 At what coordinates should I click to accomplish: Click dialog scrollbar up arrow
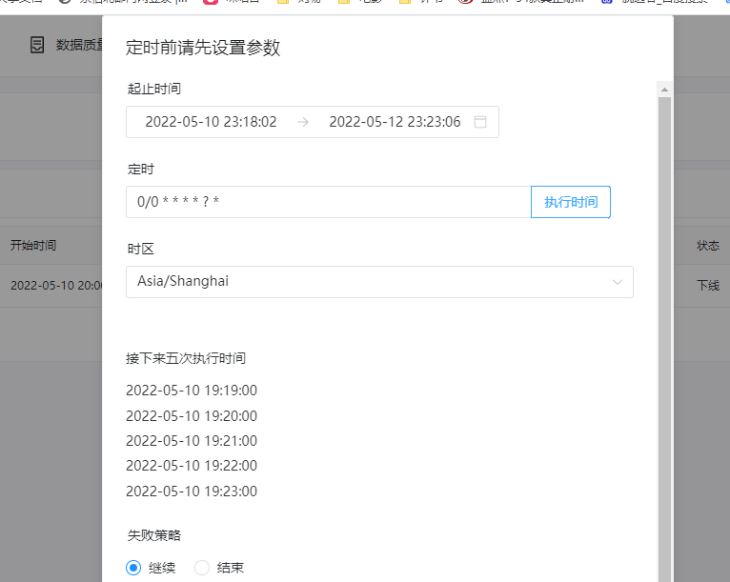coord(665,90)
